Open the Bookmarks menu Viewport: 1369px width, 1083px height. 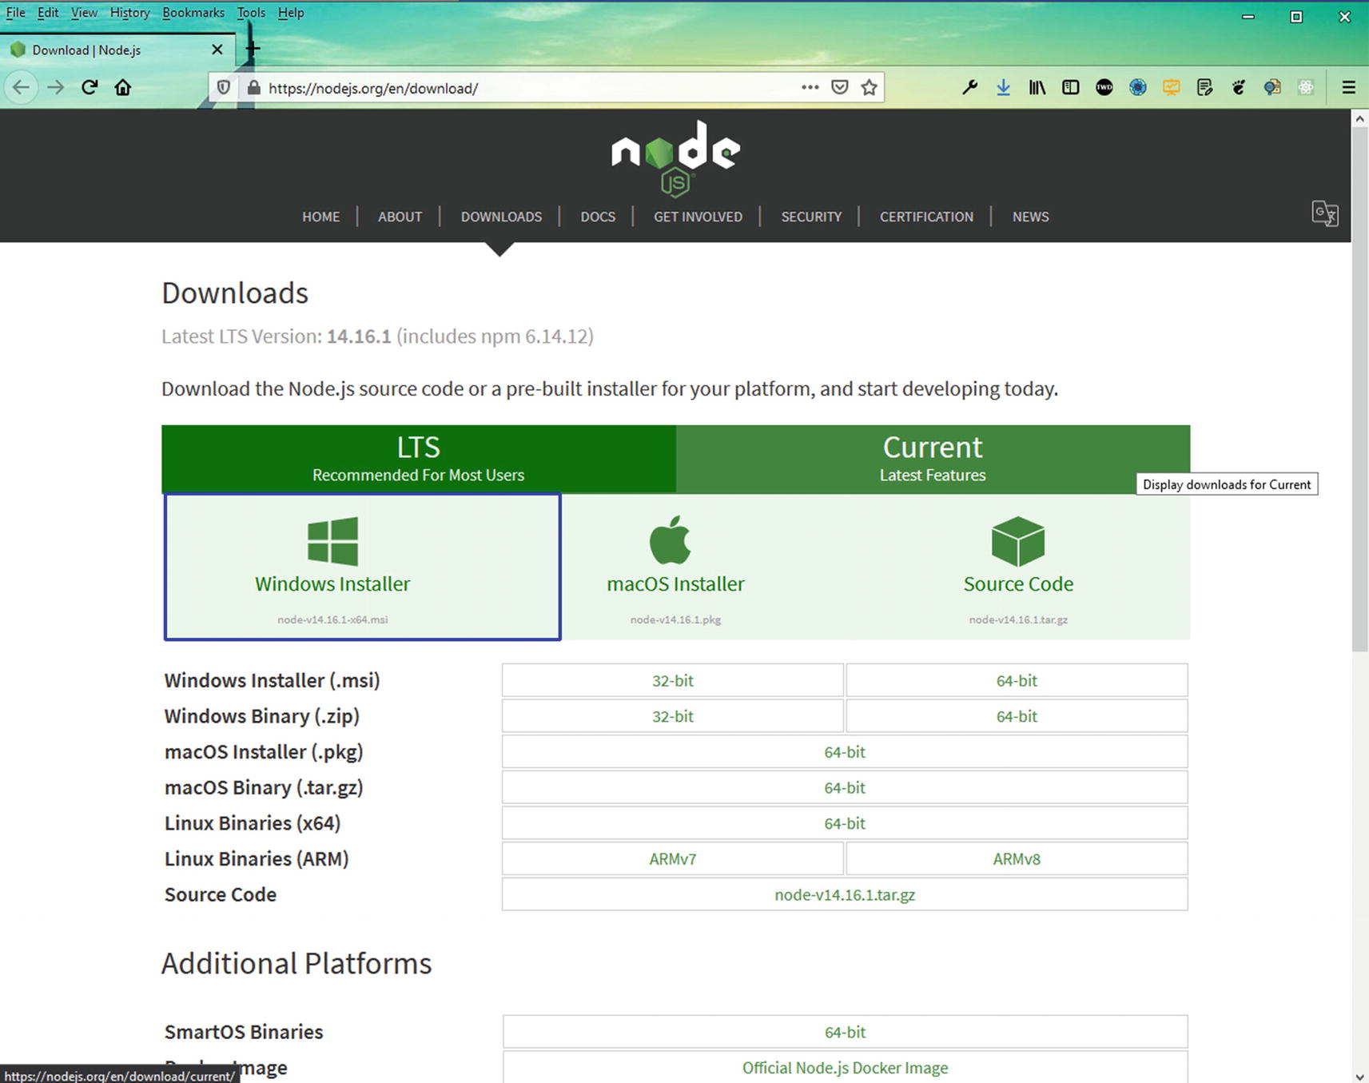click(193, 13)
